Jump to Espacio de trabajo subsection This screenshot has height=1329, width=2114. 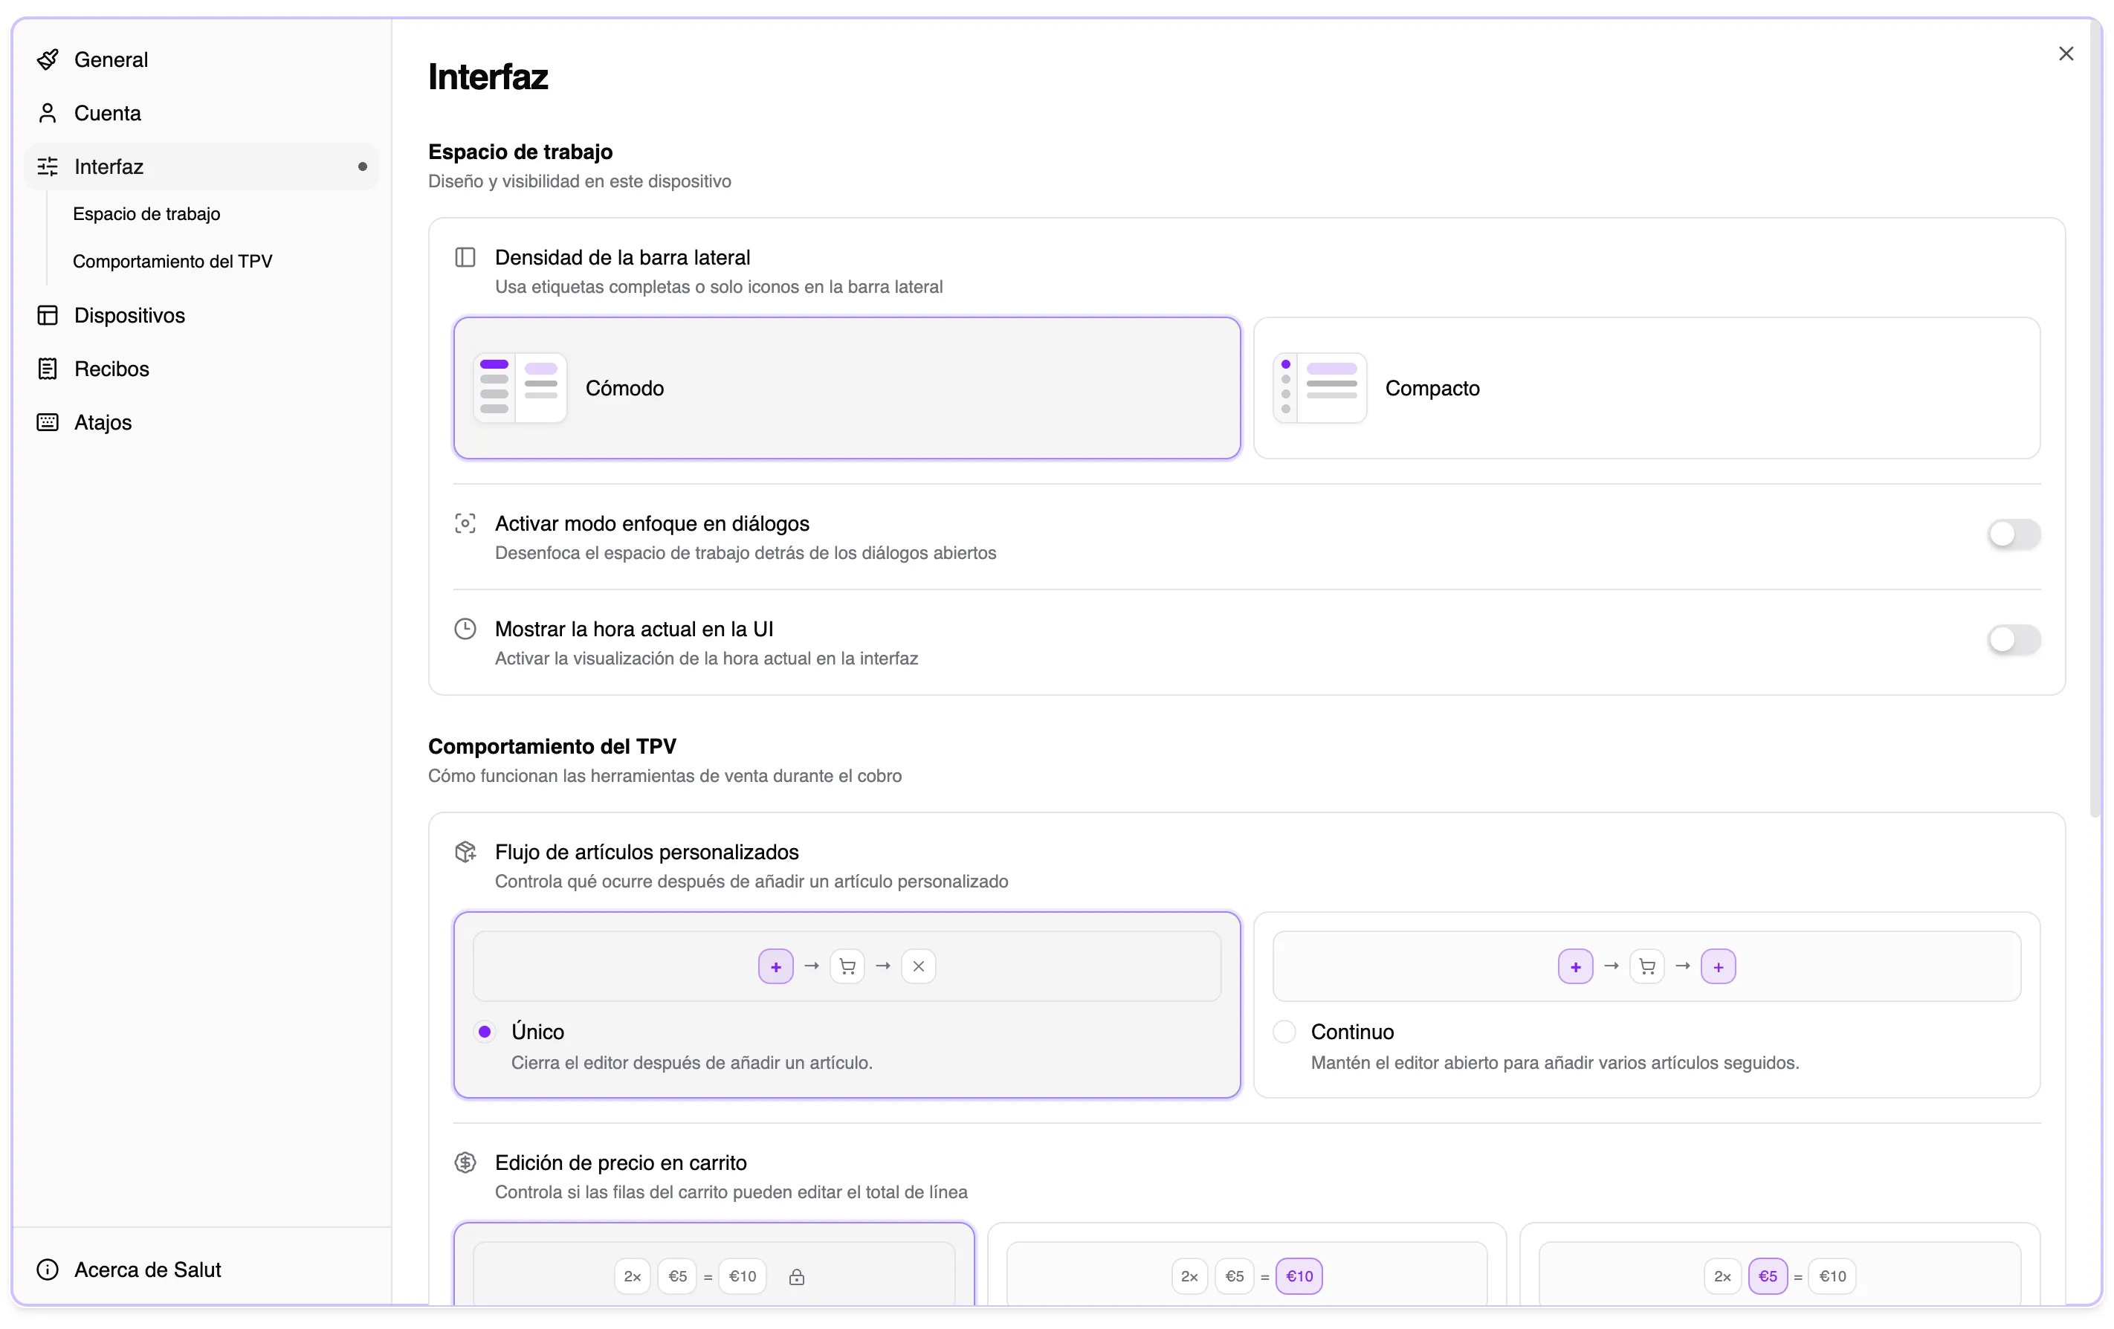click(x=146, y=214)
